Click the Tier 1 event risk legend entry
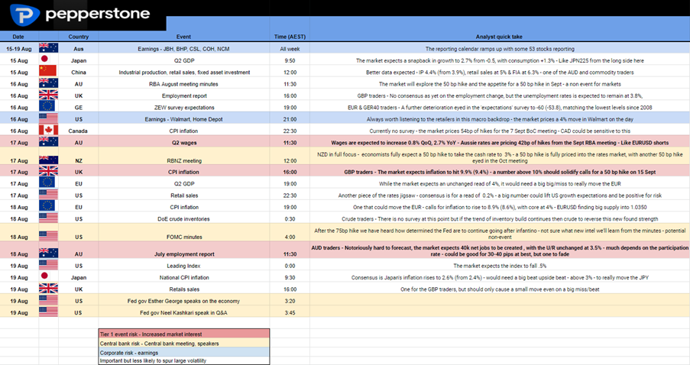 (x=184, y=334)
